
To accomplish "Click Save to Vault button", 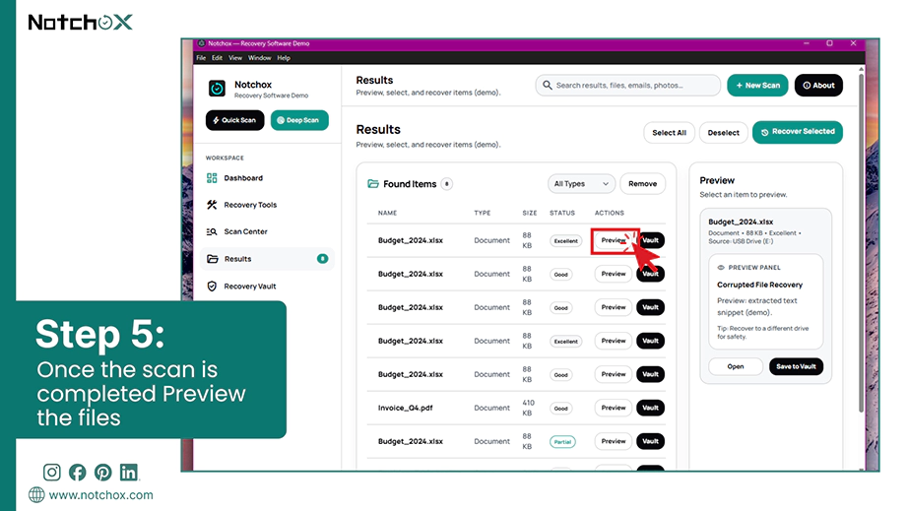I will [796, 366].
